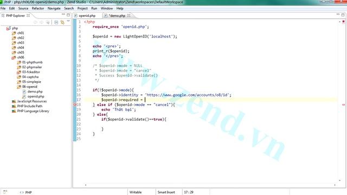Close the PHP Explorer view tab
The width and height of the screenshot is (347, 195).
(x=28, y=16)
